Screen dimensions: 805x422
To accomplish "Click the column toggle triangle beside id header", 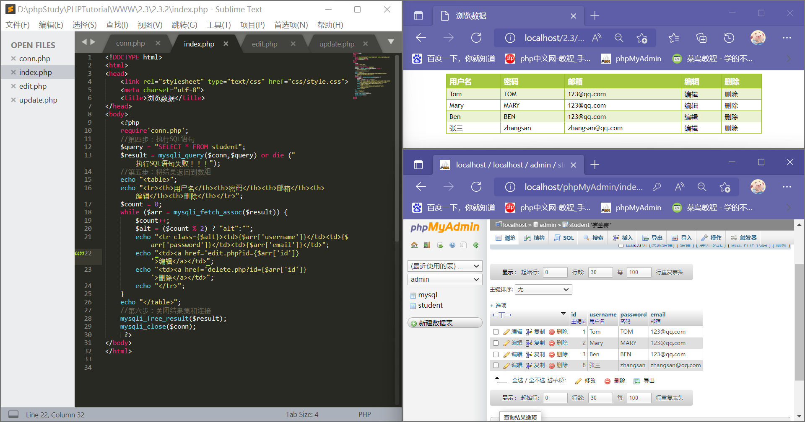I will click(x=563, y=314).
